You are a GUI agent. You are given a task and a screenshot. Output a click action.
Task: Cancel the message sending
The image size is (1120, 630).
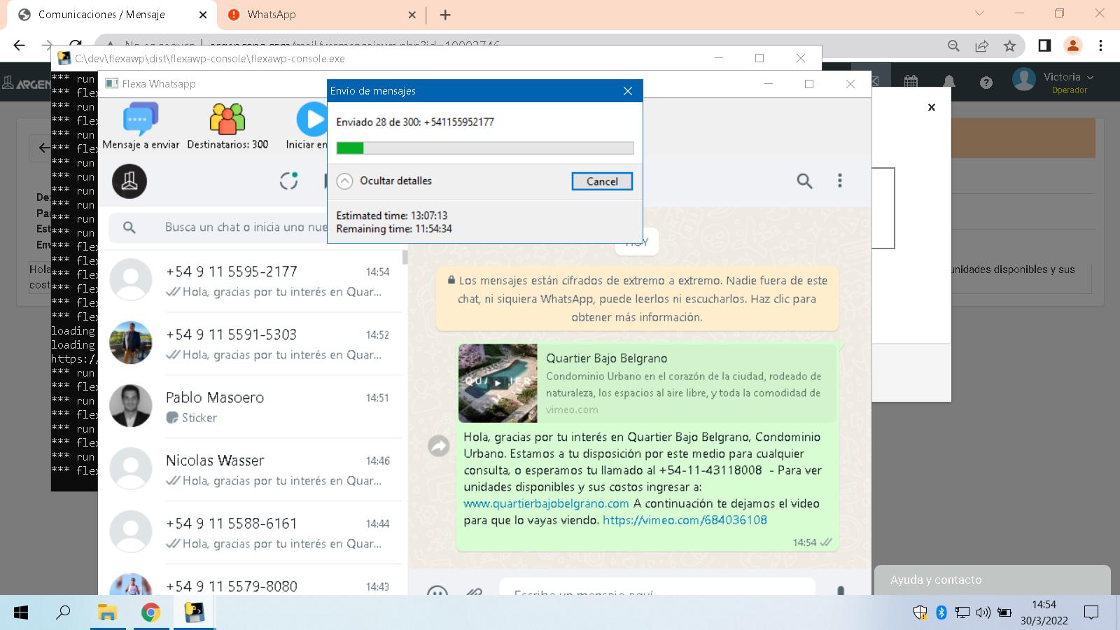(602, 181)
